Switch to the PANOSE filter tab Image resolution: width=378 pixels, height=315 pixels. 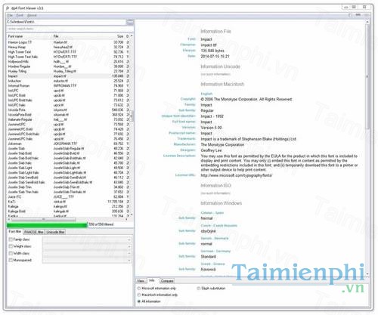[34, 232]
